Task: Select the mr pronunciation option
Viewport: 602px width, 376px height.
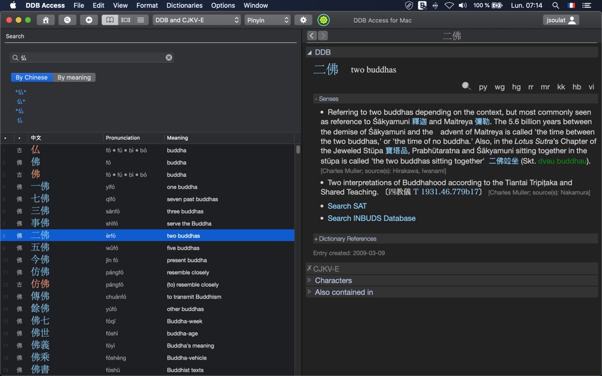Action: (545, 87)
